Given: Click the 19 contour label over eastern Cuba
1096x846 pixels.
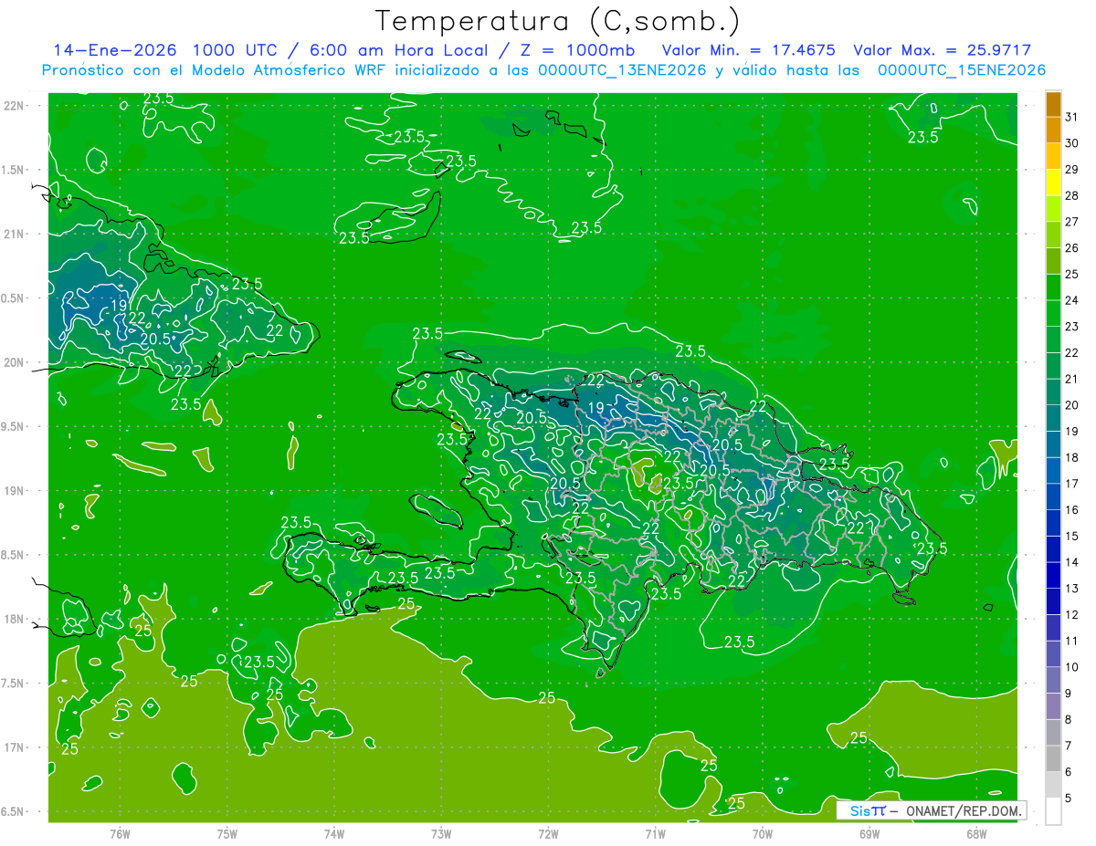Looking at the screenshot, I should [x=119, y=305].
